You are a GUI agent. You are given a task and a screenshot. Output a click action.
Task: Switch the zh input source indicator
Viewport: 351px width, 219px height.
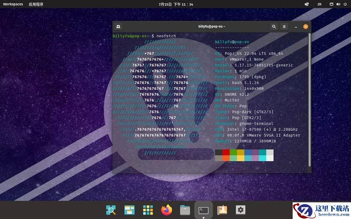click(319, 4)
